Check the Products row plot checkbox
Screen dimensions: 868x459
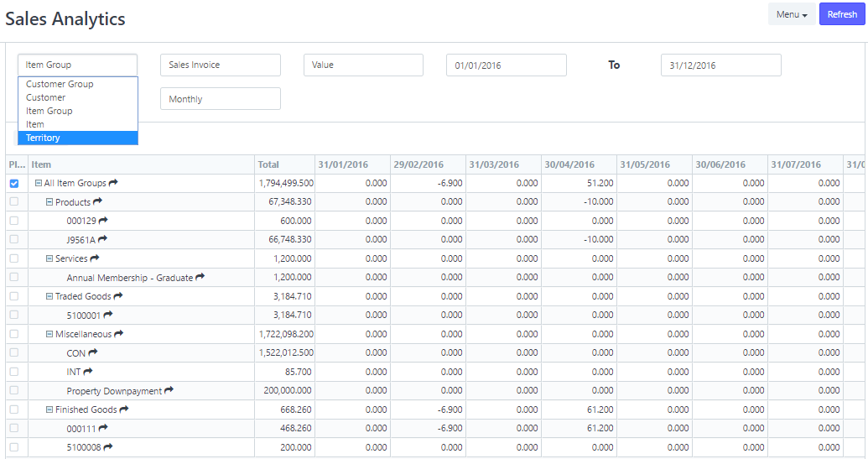click(x=14, y=201)
